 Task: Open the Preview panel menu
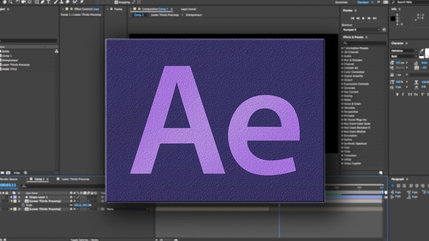(x=356, y=10)
